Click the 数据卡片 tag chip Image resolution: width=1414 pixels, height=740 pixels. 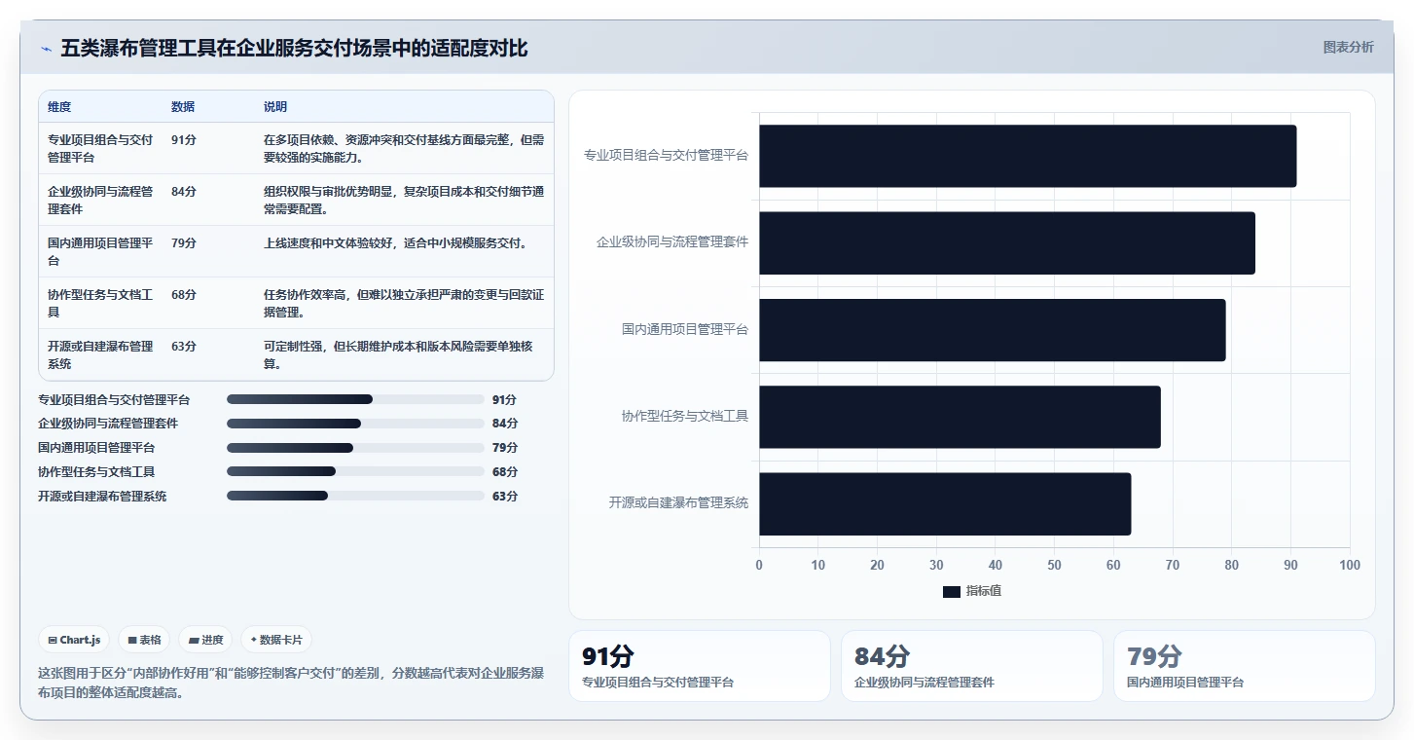(276, 640)
